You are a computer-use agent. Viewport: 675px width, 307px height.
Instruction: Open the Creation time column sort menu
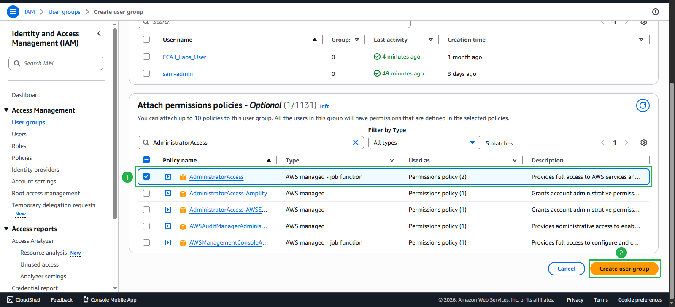[x=641, y=40]
